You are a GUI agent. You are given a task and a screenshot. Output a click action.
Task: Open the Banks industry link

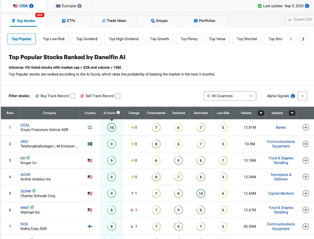click(281, 127)
